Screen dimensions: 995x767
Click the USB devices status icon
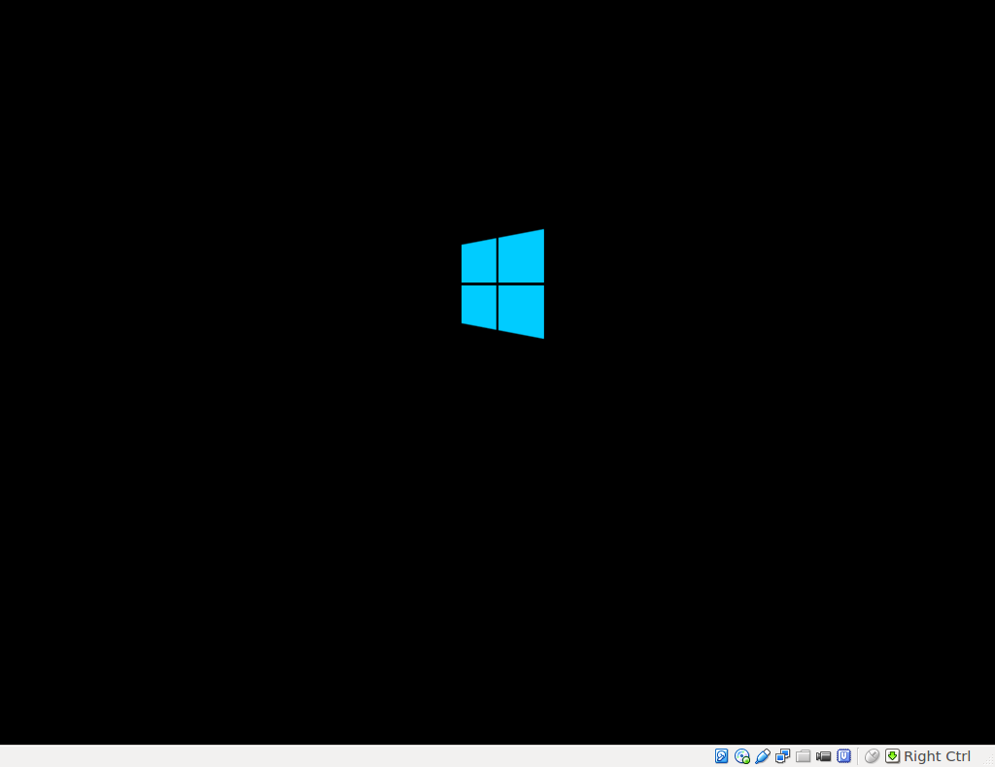pos(762,756)
